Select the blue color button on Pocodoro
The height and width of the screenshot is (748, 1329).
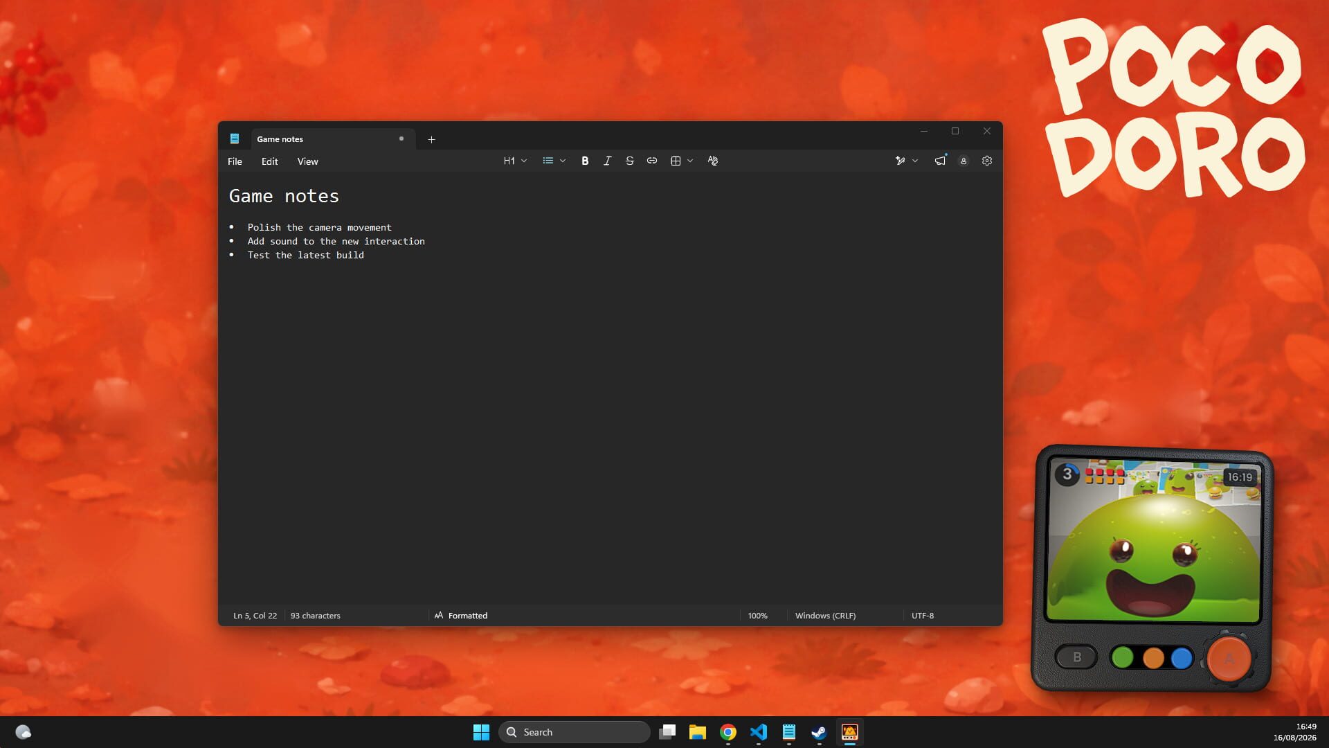(1182, 657)
